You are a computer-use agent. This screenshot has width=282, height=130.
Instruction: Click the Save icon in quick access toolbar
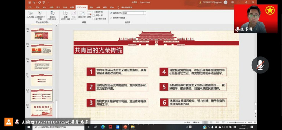(x=29, y=2)
